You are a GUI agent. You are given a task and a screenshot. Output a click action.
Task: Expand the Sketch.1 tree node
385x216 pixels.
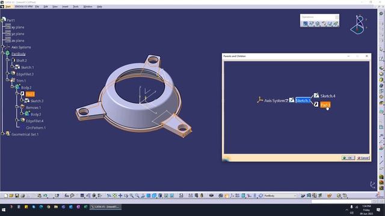12,67
